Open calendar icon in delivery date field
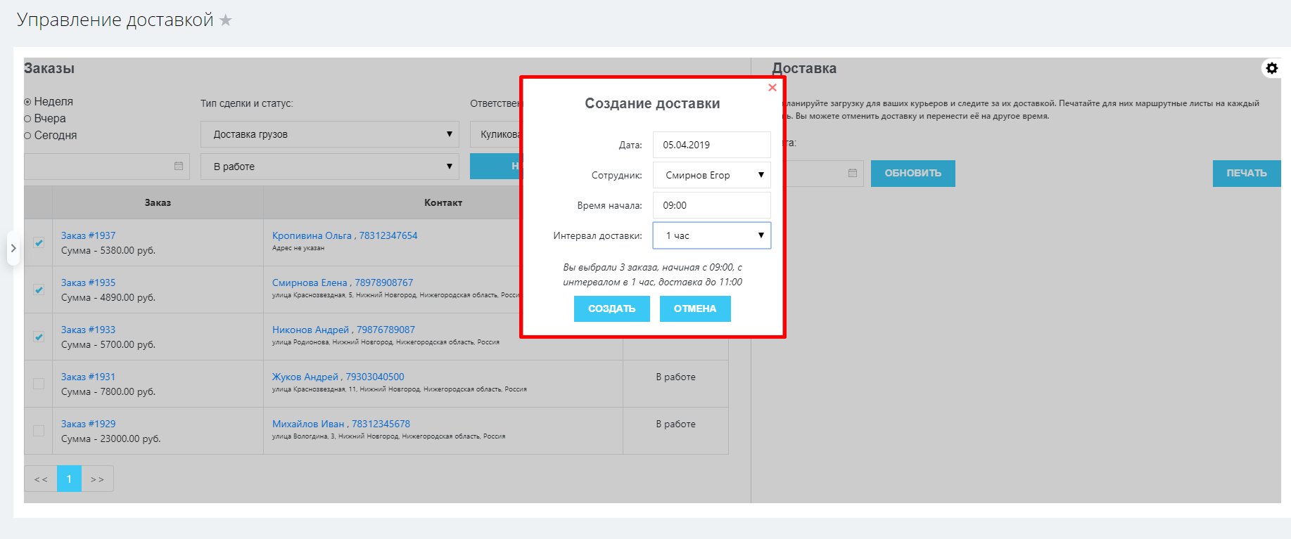Screen dimensions: 1291x539 (852, 173)
